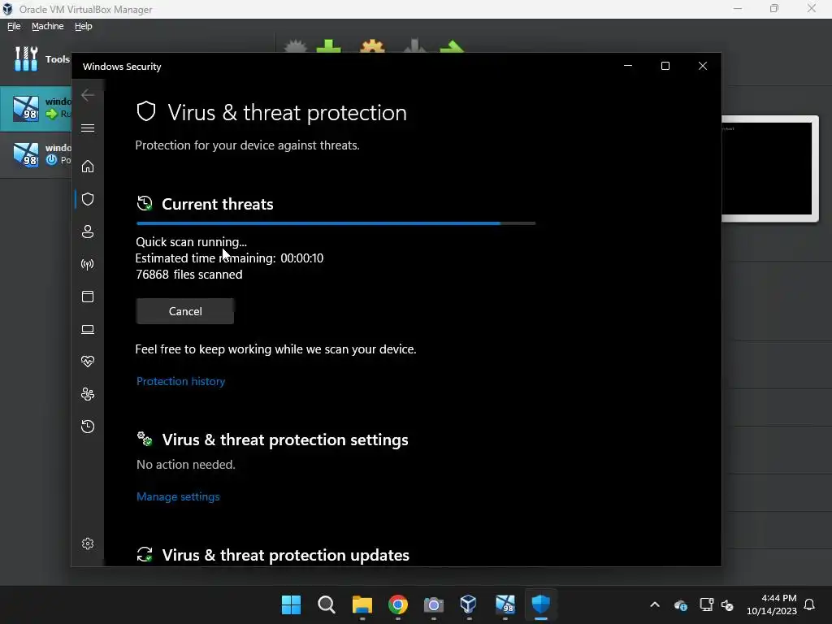Open the Protection history link
Image resolution: width=832 pixels, height=624 pixels.
(x=180, y=381)
